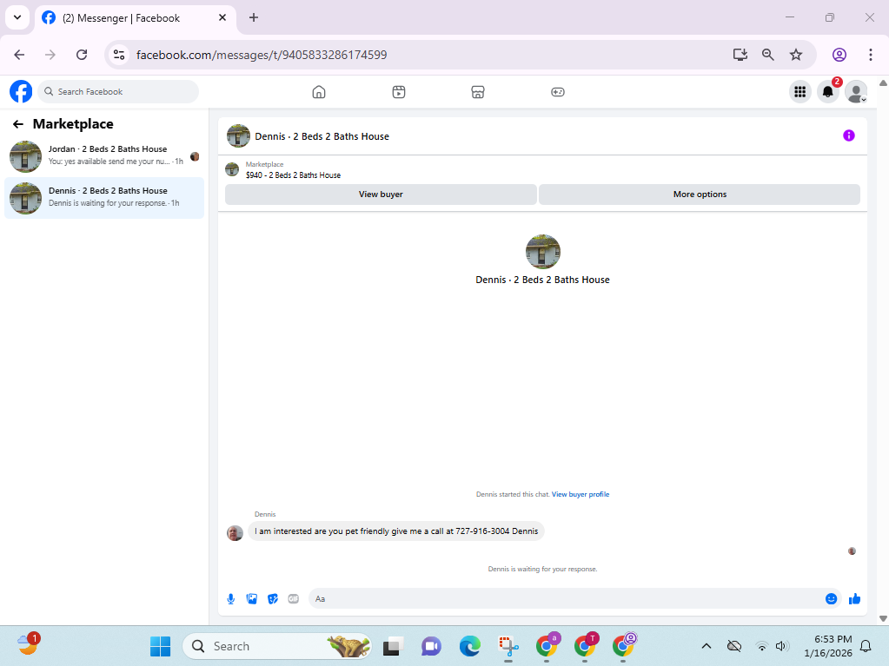The width and height of the screenshot is (889, 666).
Task: Close the Messenger tab
Action: point(222,17)
